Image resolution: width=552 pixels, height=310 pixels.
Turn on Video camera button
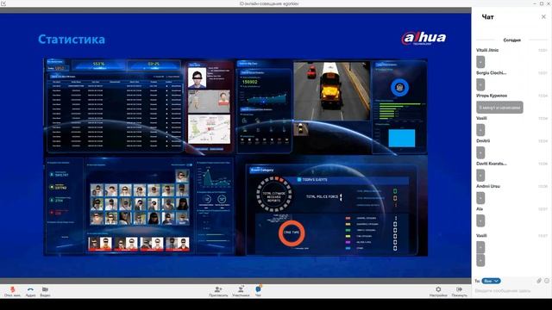[45, 291]
